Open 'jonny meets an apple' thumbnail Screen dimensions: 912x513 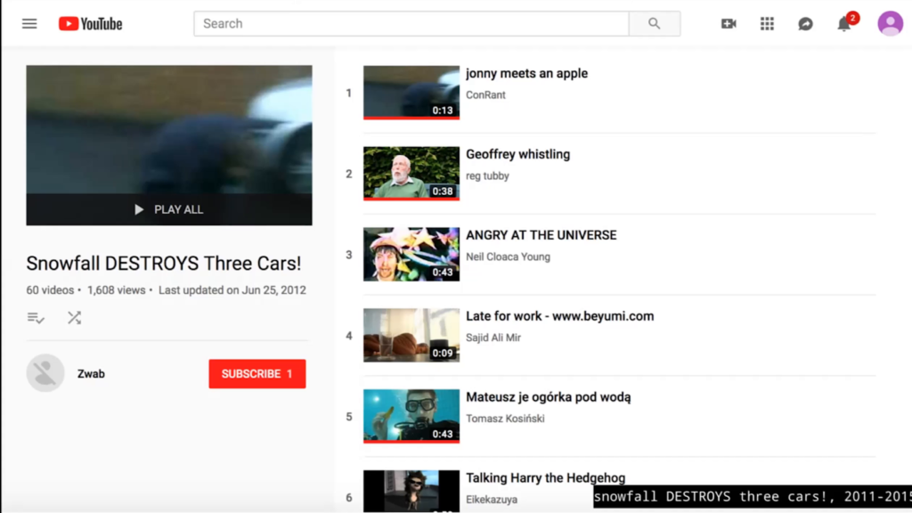pos(411,93)
